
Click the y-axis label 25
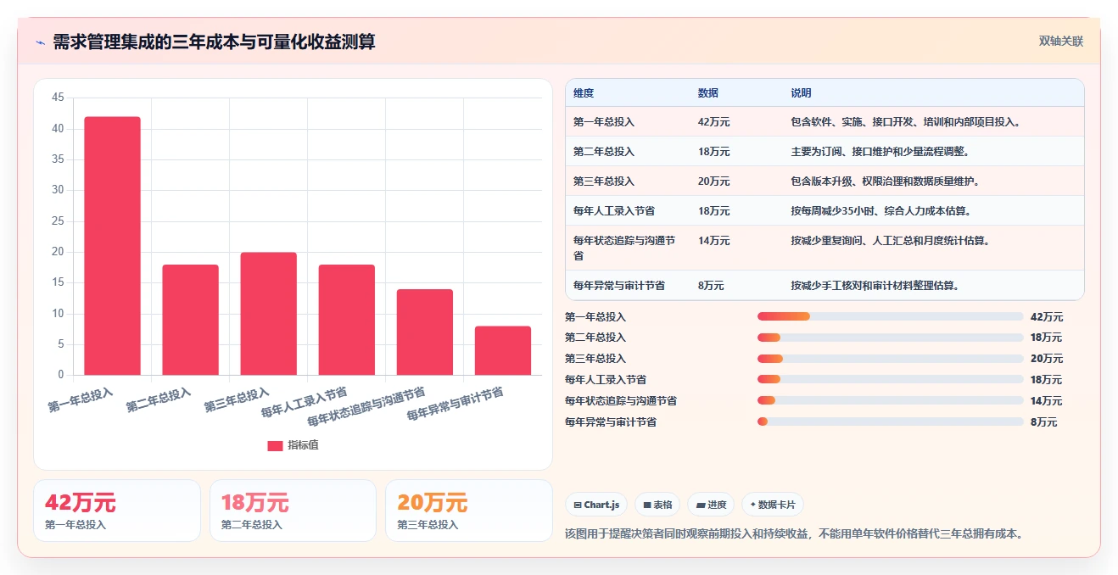pyautogui.click(x=58, y=221)
